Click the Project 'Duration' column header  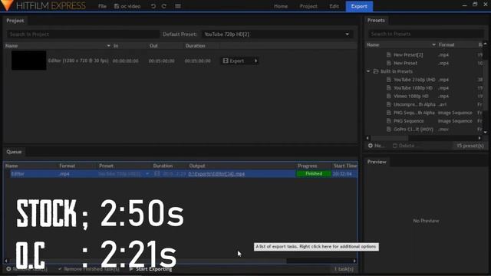[195, 46]
